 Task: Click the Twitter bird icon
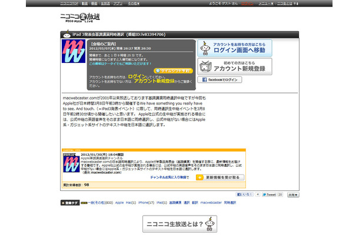click(264, 194)
